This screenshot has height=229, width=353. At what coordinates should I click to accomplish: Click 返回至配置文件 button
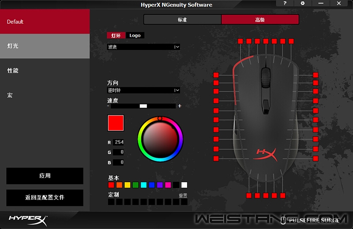click(x=45, y=198)
